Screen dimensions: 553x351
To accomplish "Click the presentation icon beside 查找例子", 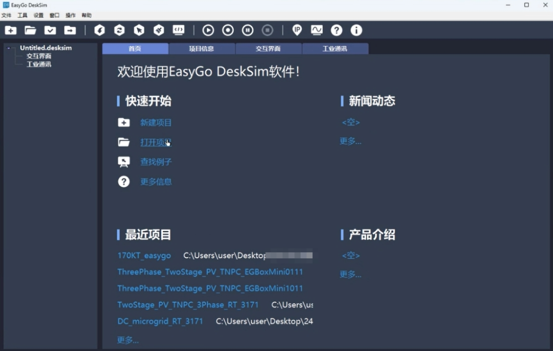I will (124, 162).
